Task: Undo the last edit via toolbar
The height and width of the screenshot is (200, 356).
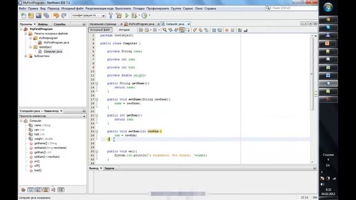Action: (56, 16)
